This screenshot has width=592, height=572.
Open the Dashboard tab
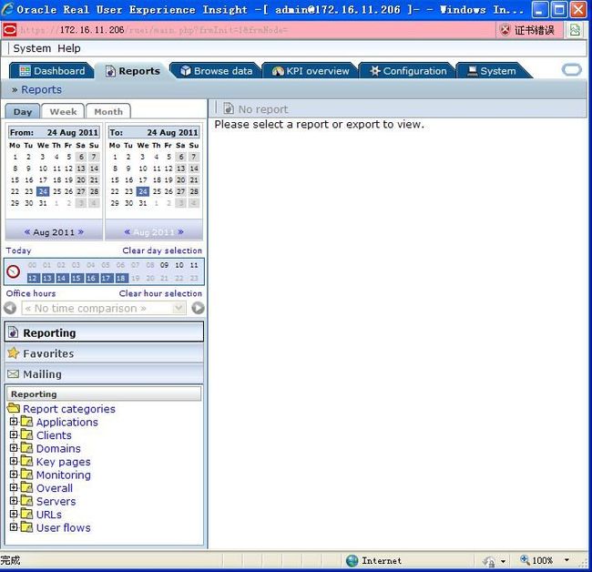point(52,71)
